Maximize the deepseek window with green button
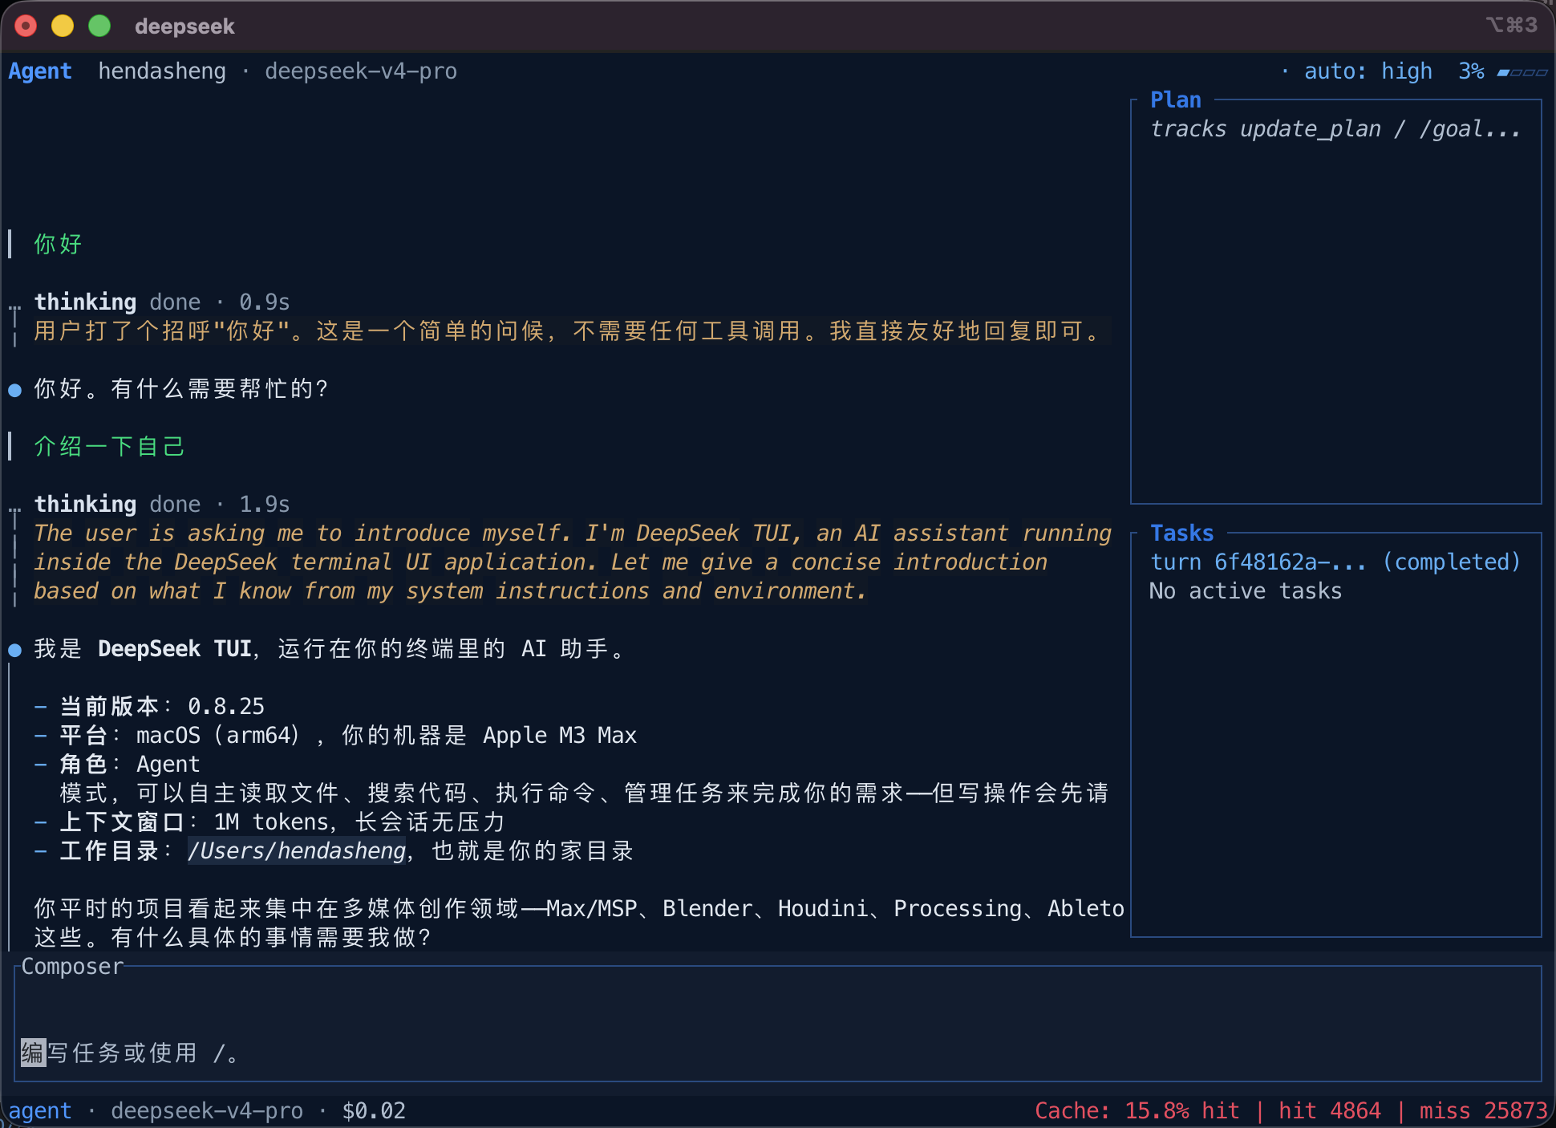Viewport: 1556px width, 1128px height. [x=99, y=26]
